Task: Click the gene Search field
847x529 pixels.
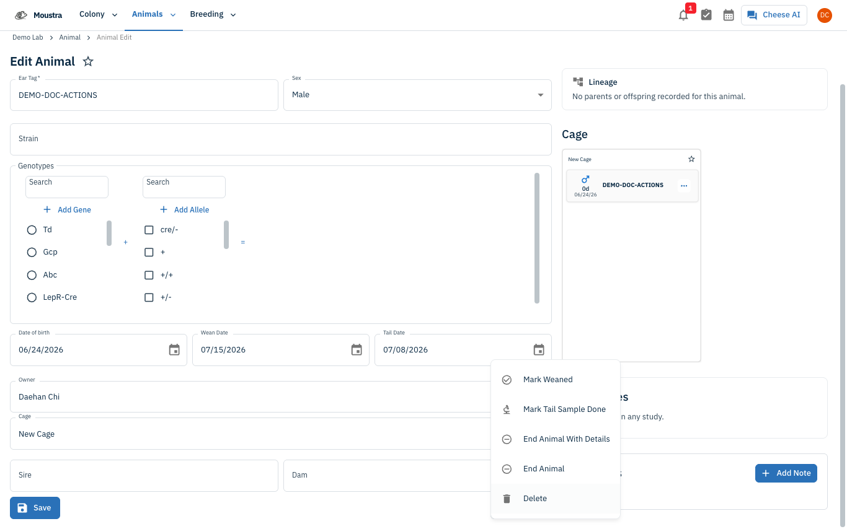Action: point(67,187)
